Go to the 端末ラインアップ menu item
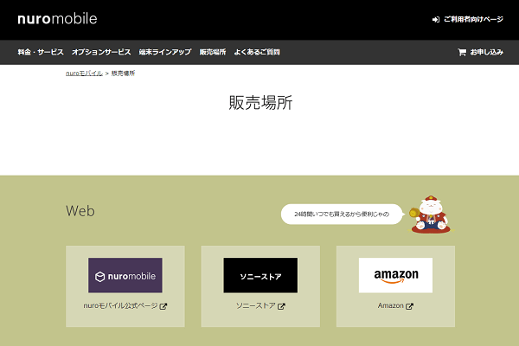The height and width of the screenshot is (346, 519). tap(165, 52)
